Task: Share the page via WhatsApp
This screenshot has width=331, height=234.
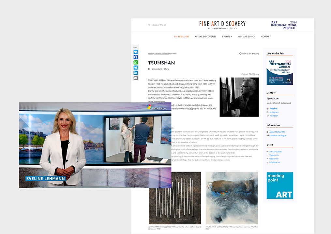Action: [136, 62]
